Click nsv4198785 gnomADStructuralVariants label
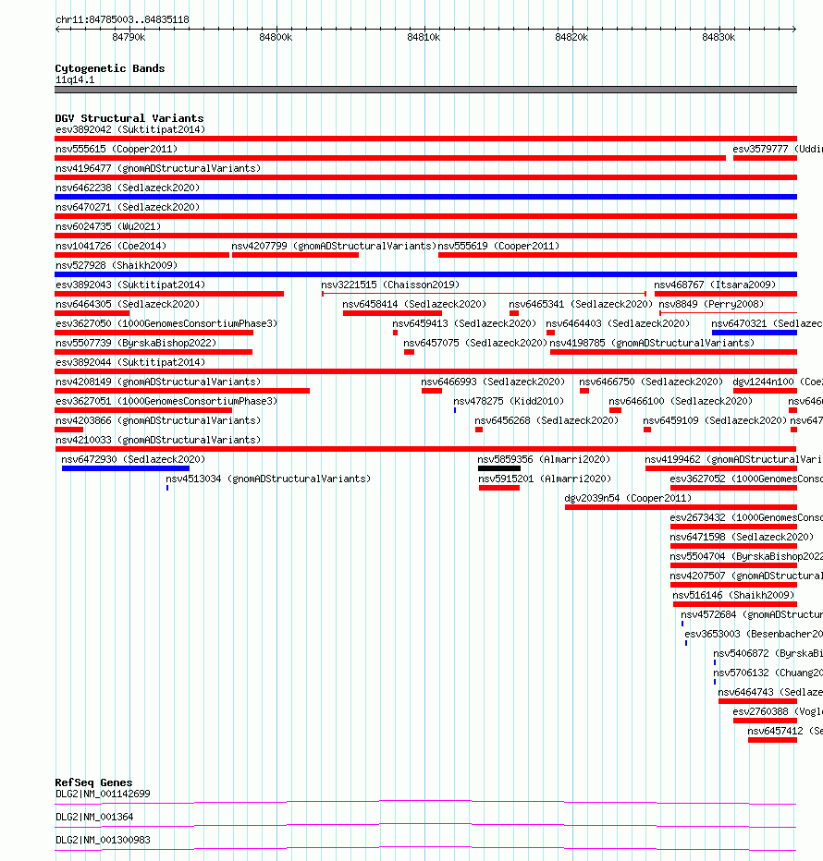Screen dimensions: 823x861 point(652,343)
